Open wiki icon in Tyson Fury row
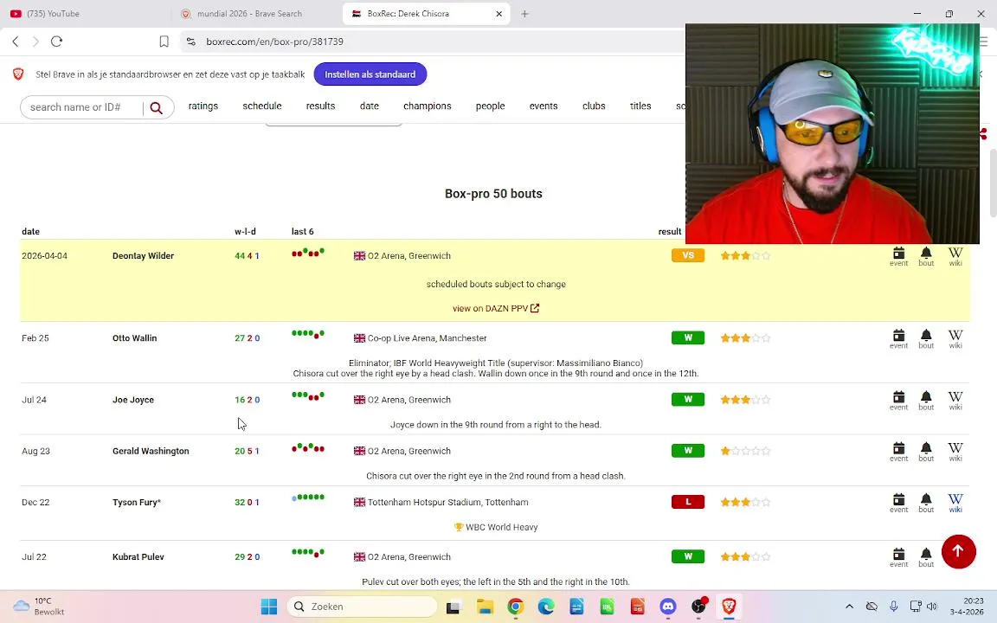The image size is (997, 623). click(955, 504)
